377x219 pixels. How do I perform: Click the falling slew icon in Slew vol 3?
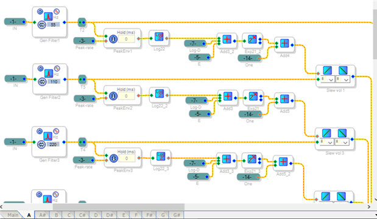pos(342,133)
